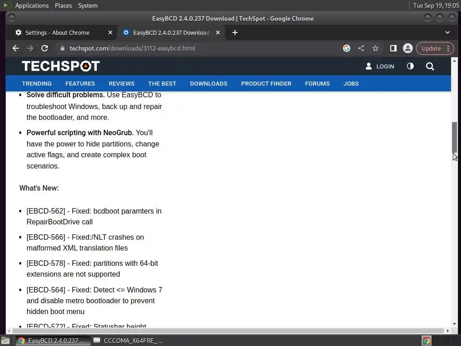Viewport: 461px width, 346px height.
Task: Open the Chrome profile avatar
Action: pos(408,48)
